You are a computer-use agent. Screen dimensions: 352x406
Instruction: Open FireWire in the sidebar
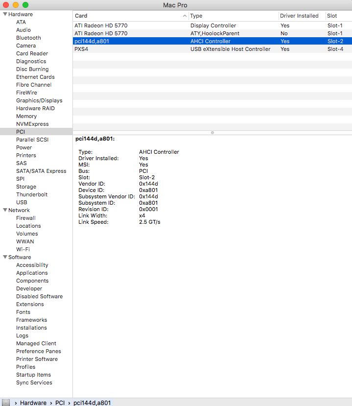(26, 93)
